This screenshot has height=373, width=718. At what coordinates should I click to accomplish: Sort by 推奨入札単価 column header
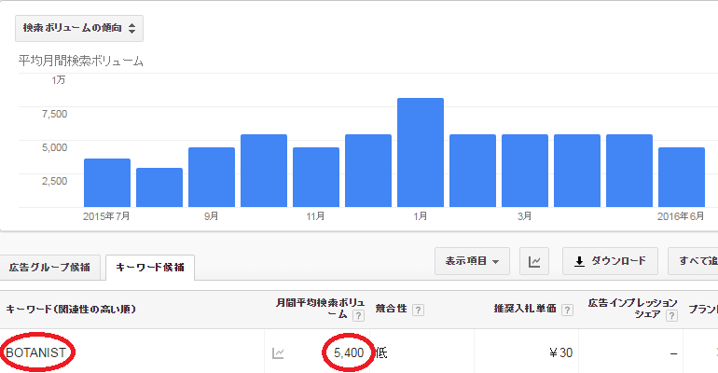point(525,309)
